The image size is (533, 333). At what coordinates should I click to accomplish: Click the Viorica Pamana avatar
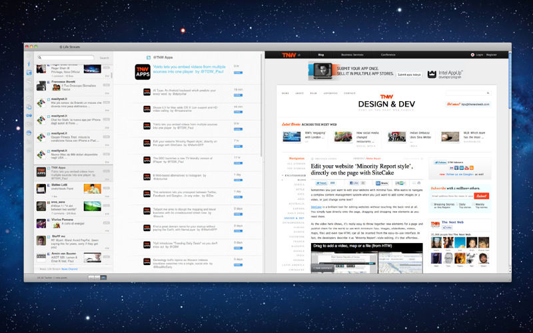point(41,223)
